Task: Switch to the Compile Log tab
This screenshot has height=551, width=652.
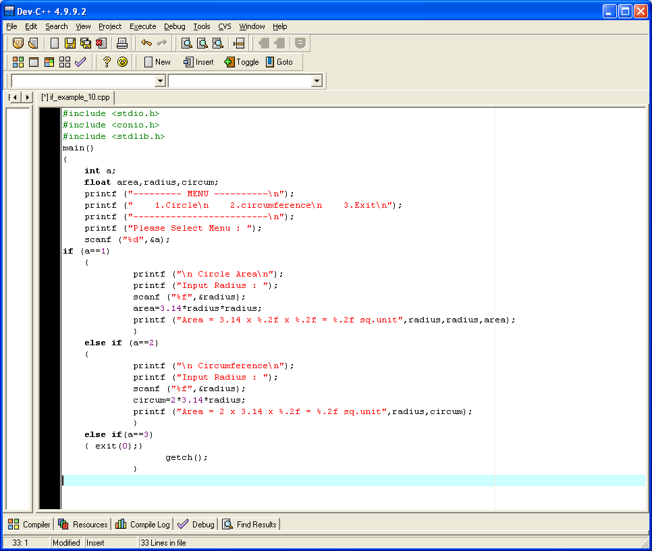Action: click(142, 525)
